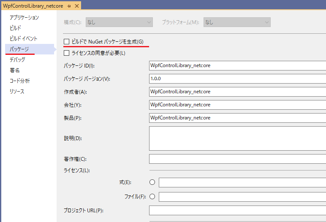Open the ビルド settings page
Image resolution: width=326 pixels, height=222 pixels.
pos(15,28)
